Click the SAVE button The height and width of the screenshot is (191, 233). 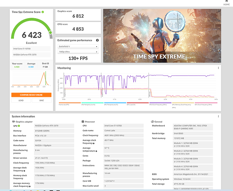tap(42, 101)
